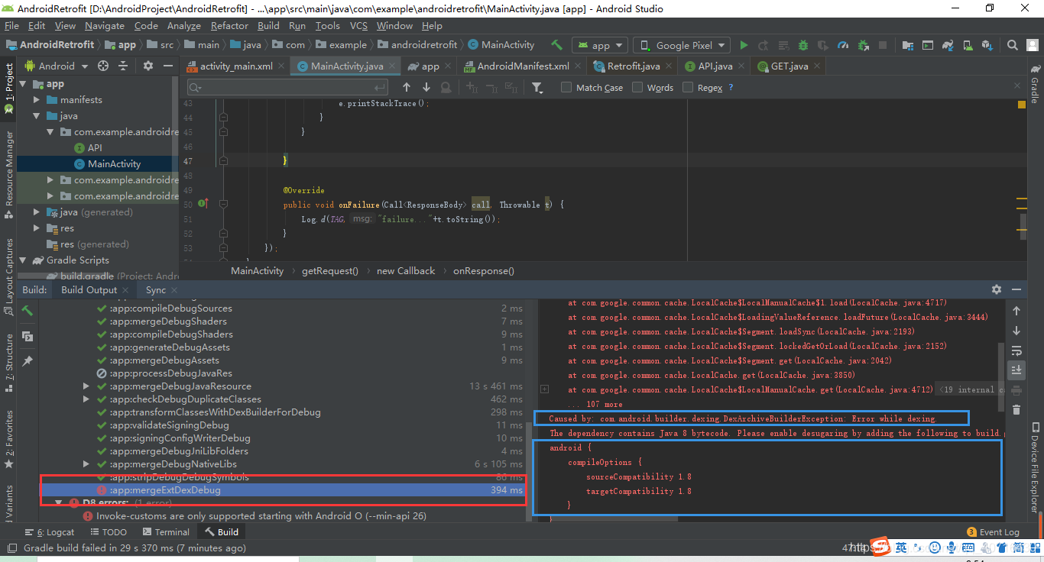1044x562 pixels.
Task: Enable the Words checkbox
Action: pos(637,88)
